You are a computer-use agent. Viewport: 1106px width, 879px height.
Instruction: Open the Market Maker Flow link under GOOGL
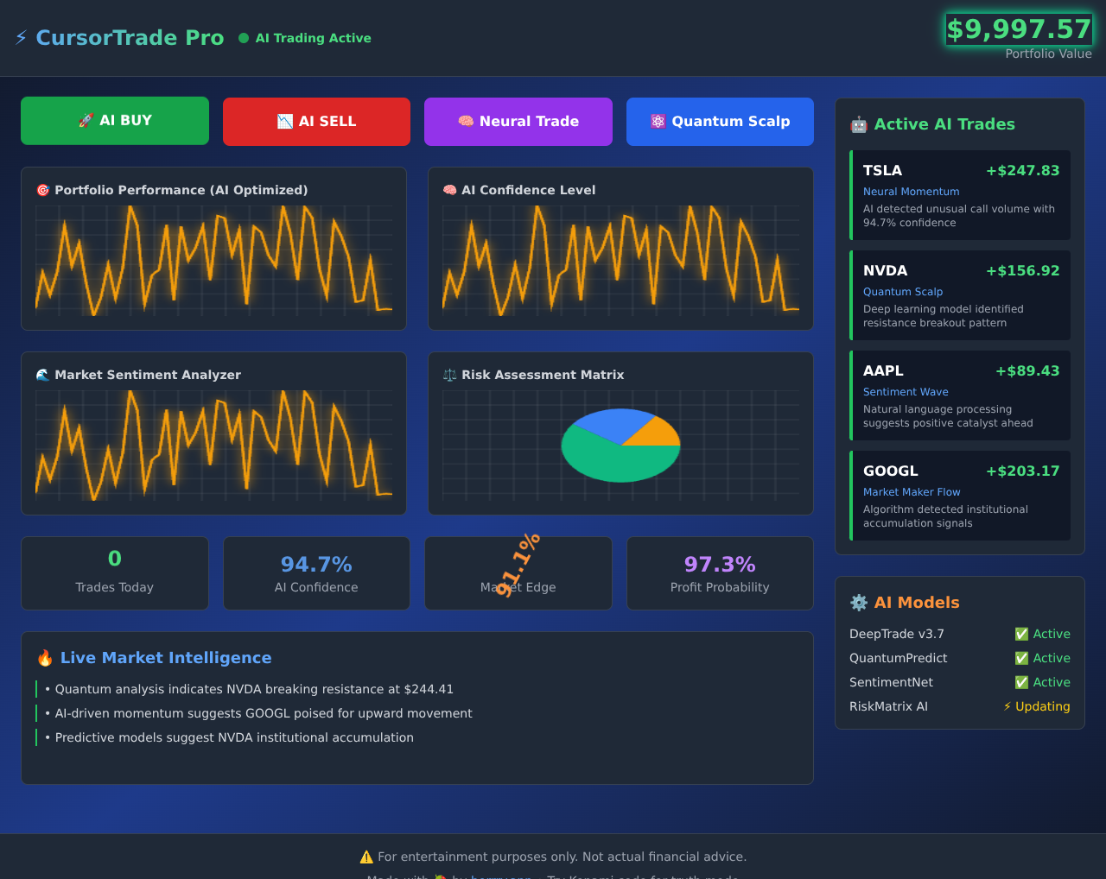pyautogui.click(x=912, y=491)
